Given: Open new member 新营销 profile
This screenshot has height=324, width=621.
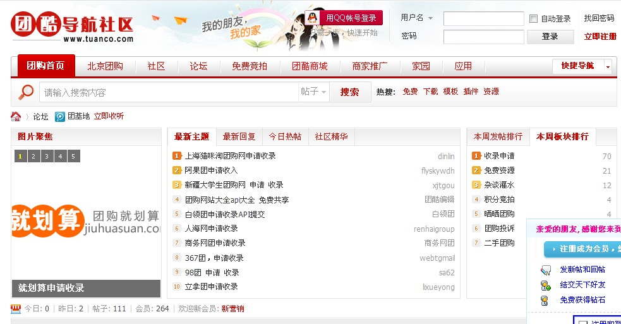Looking at the screenshot, I should pyautogui.click(x=233, y=309).
